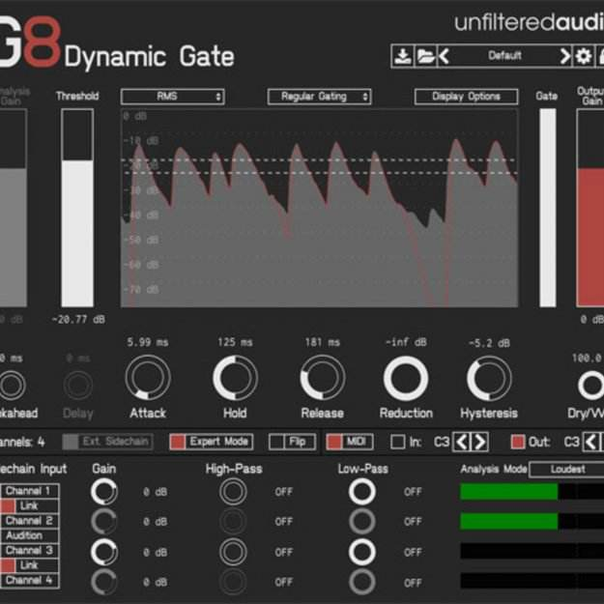
Task: Open the Analysis Mode Loudest dropdown
Action: [566, 469]
